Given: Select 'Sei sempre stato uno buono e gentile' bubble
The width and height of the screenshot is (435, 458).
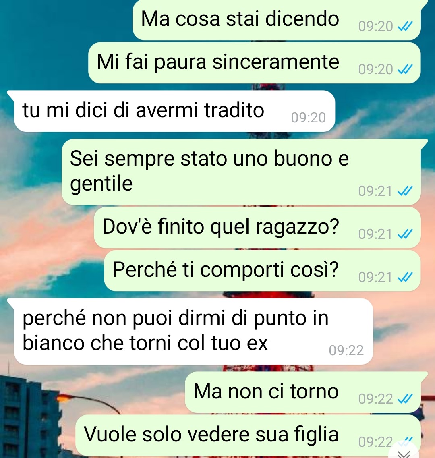Looking at the screenshot, I should click(x=241, y=172).
